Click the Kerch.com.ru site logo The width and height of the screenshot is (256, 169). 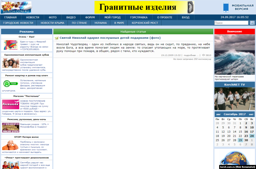pos(16,7)
